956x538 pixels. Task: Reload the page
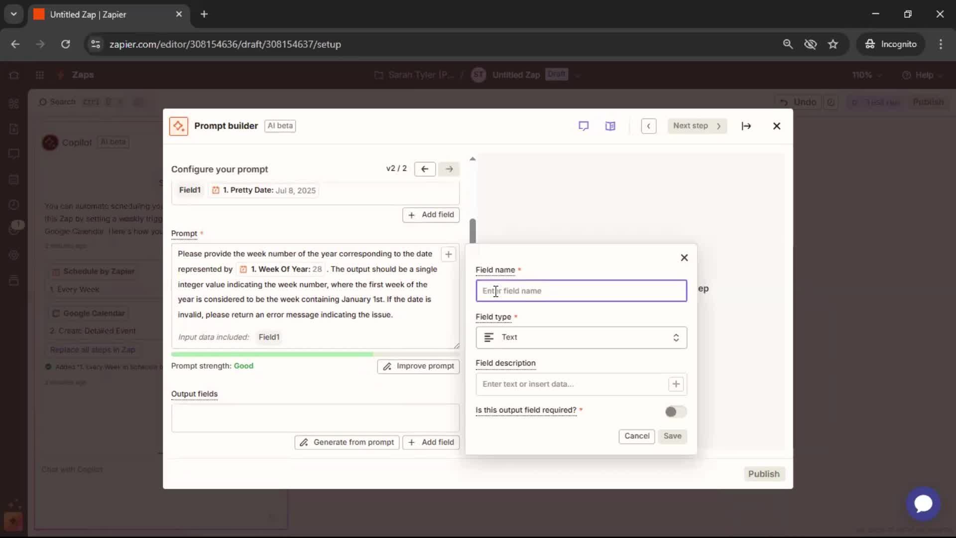point(65,44)
